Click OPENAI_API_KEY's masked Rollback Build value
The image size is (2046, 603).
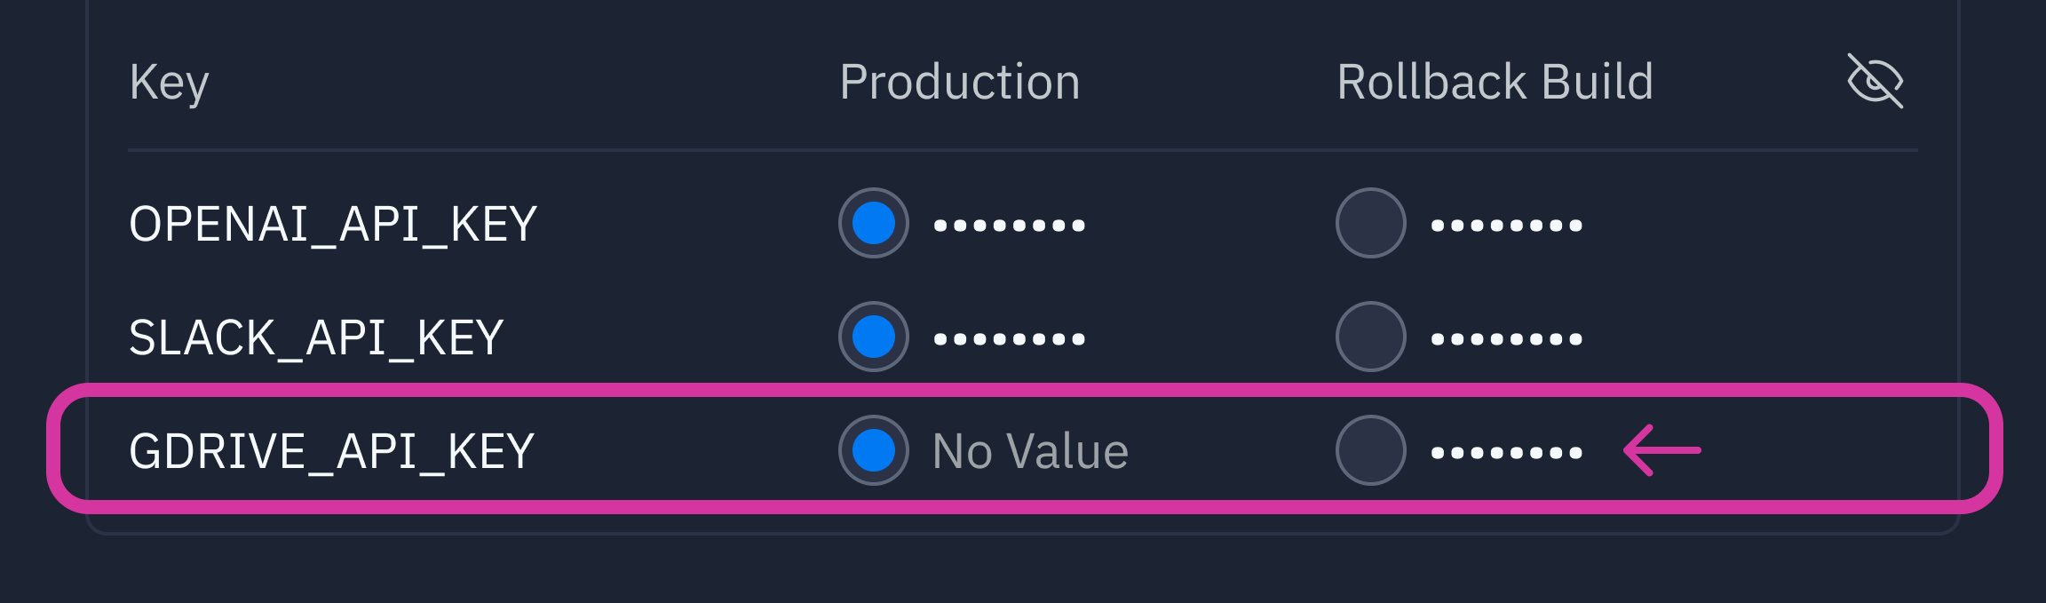pos(1506,226)
